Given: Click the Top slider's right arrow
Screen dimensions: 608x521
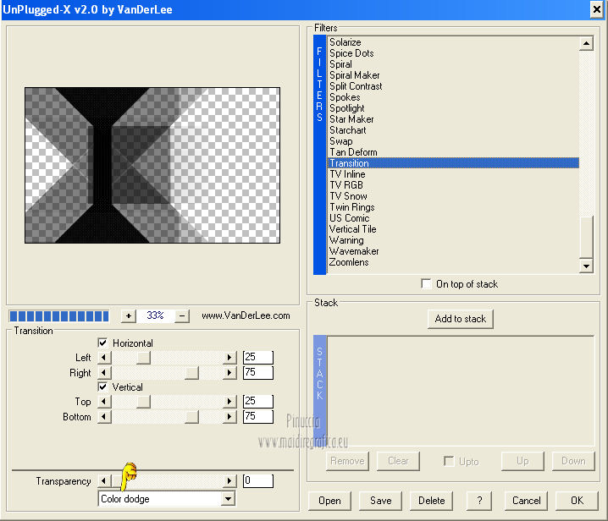Looking at the screenshot, I should click(x=229, y=401).
